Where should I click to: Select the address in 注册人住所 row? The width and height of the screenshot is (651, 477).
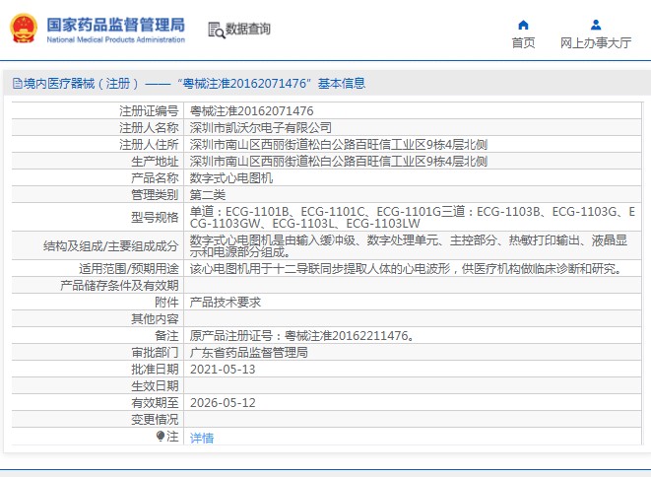(x=339, y=145)
